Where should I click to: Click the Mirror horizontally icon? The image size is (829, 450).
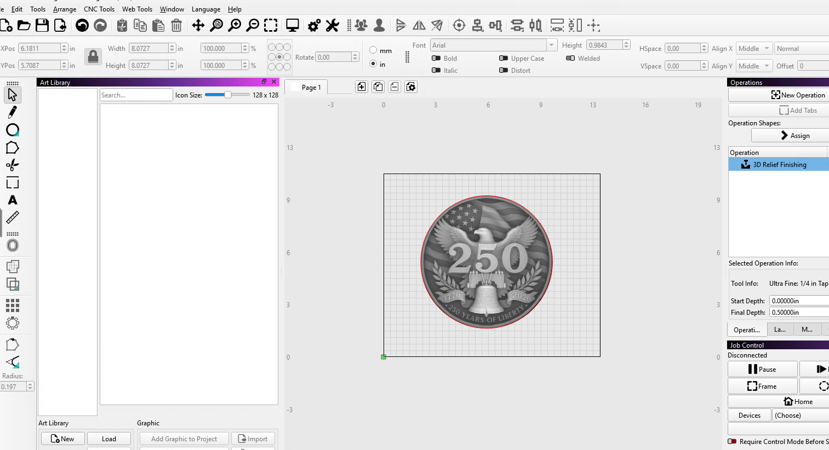point(419,25)
